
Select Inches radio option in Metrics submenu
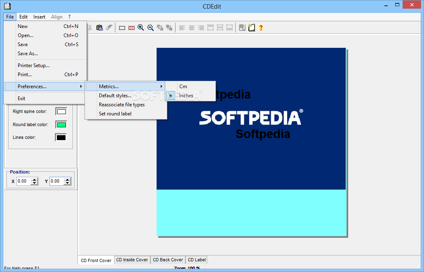point(191,96)
